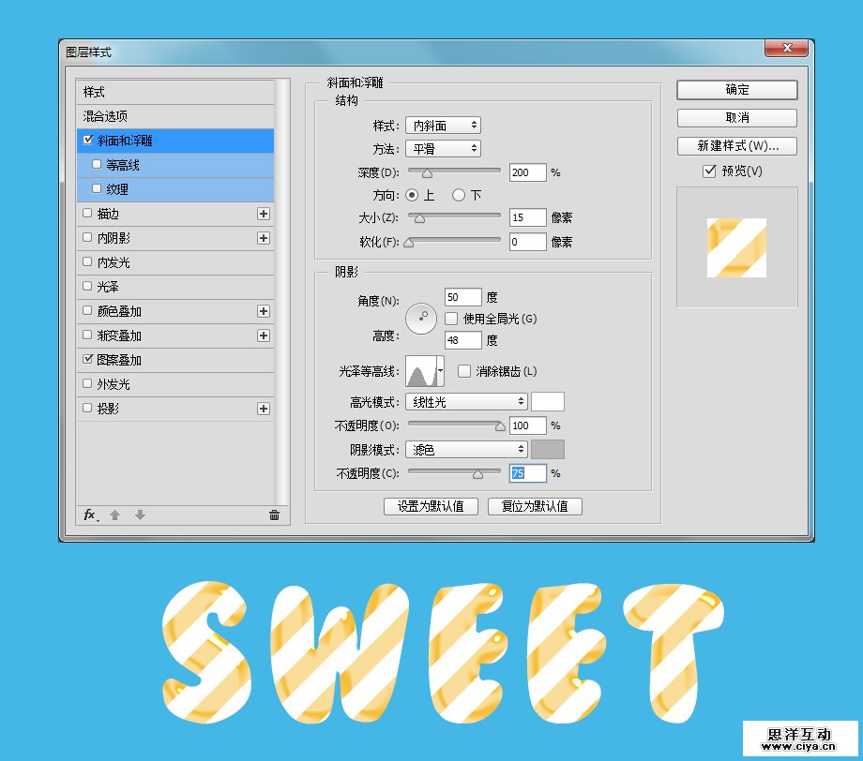Click the delete effect trash icon
This screenshot has height=761, width=863.
274,515
